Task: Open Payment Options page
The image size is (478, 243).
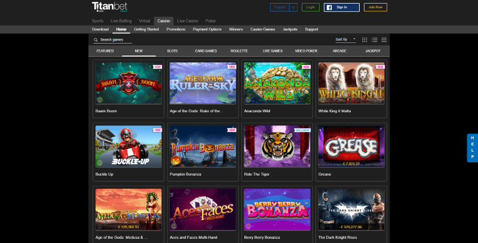Action: (x=207, y=29)
